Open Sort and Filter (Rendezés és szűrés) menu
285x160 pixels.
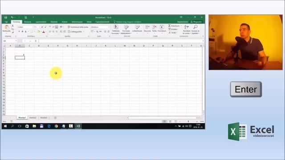[x=187, y=30]
